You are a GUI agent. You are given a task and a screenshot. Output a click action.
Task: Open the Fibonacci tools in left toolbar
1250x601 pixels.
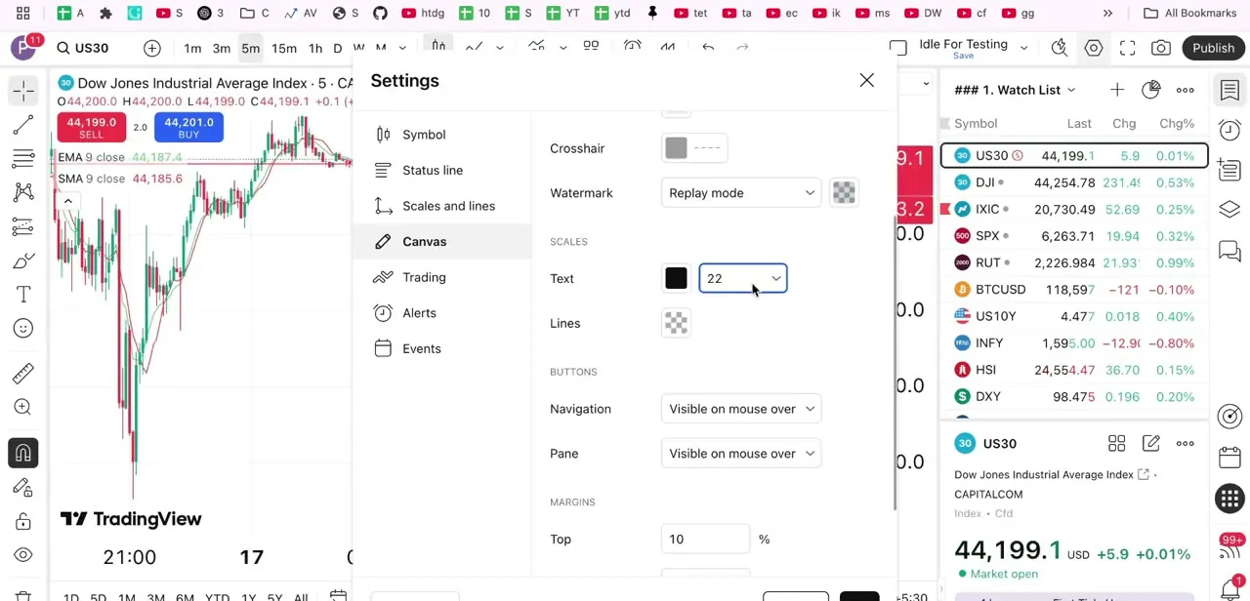[x=23, y=158]
